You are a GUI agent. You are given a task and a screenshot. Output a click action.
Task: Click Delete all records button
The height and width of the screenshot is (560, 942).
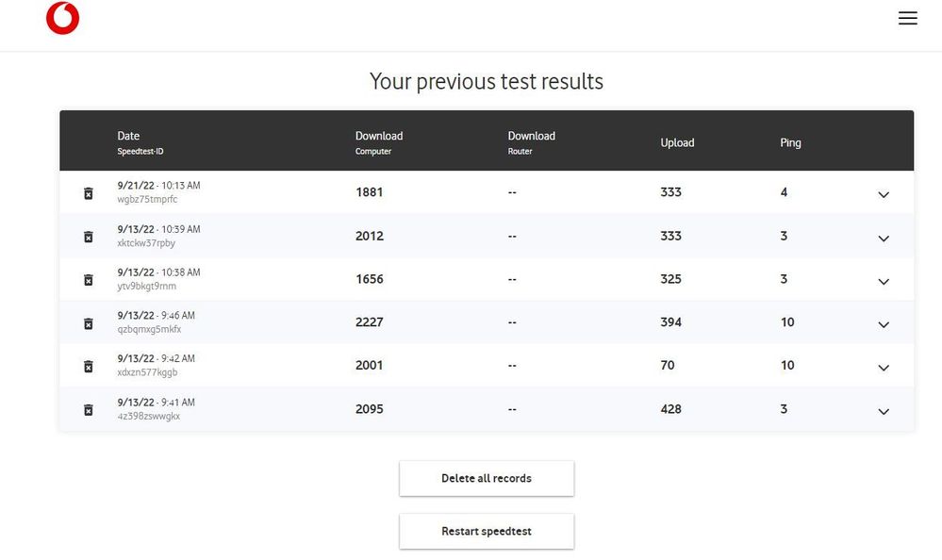tap(487, 478)
